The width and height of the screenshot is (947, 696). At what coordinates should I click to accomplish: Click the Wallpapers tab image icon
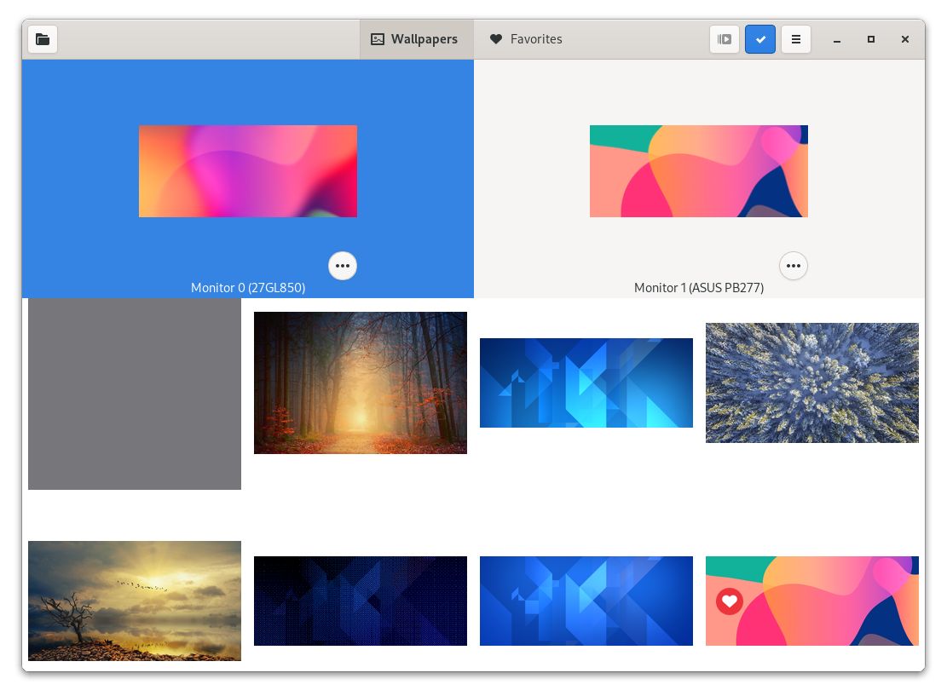[377, 38]
